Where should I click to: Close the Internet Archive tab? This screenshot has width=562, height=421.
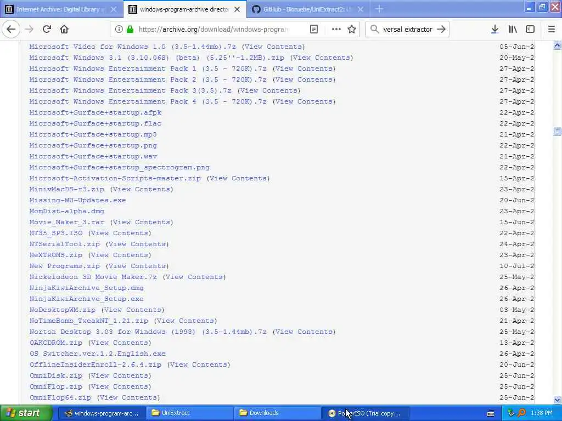(113, 9)
